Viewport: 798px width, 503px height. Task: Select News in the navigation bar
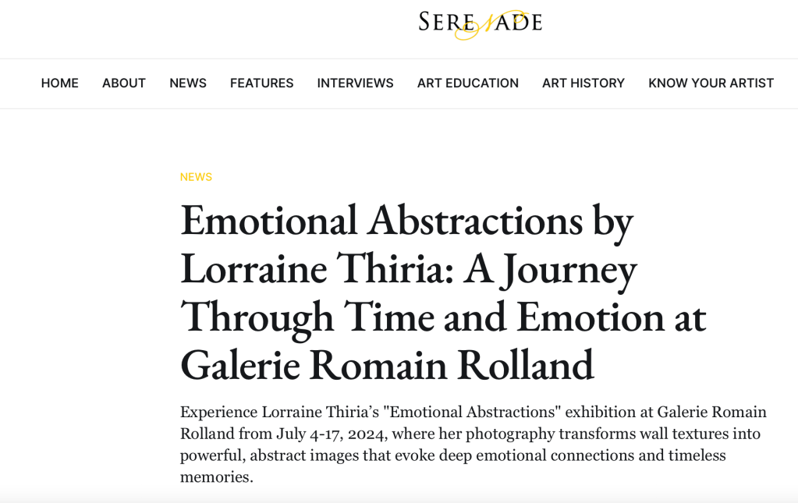(188, 83)
